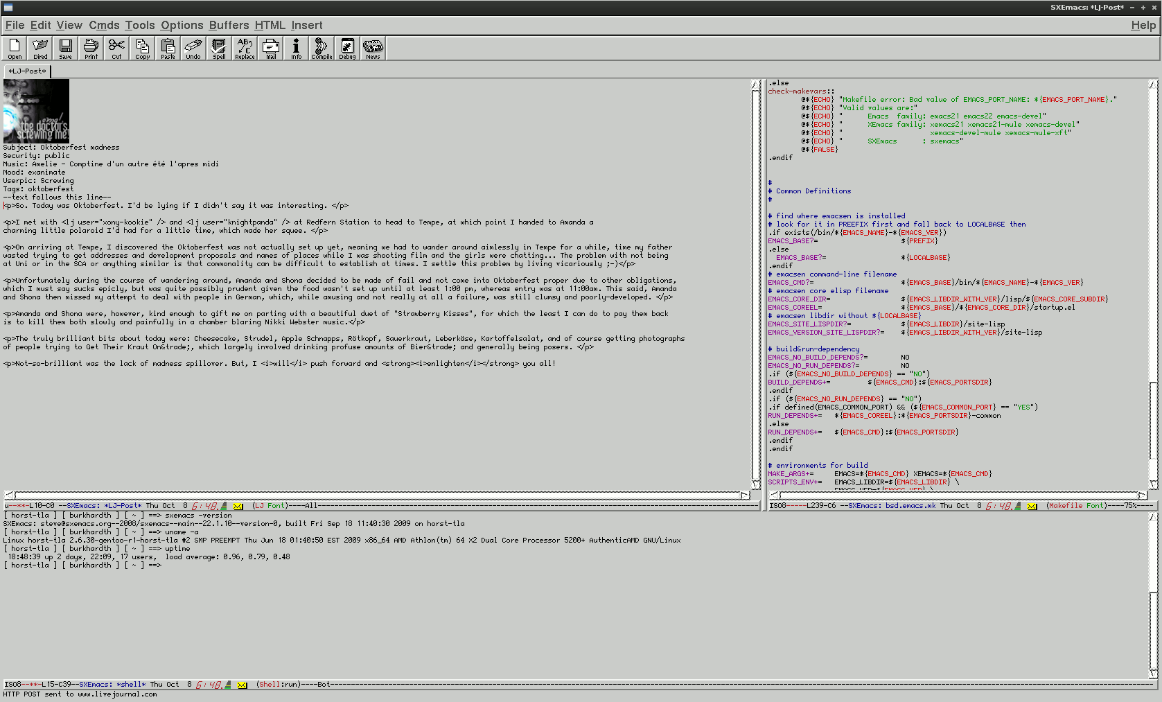
Task: Click the 'Subject: Oktoberfest madness' line
Action: click(61, 147)
